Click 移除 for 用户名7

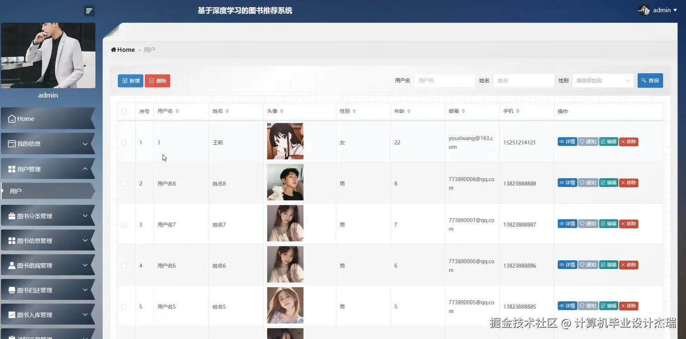point(629,224)
